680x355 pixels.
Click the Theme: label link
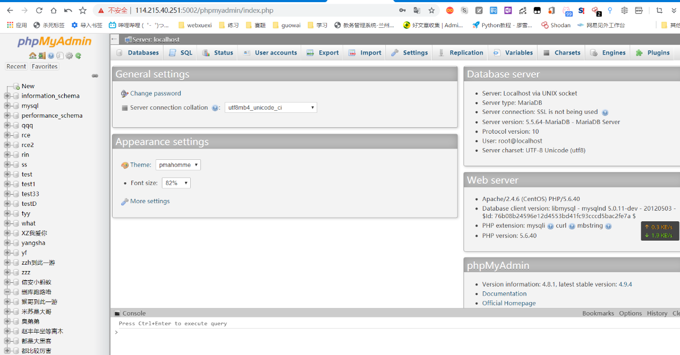point(141,165)
